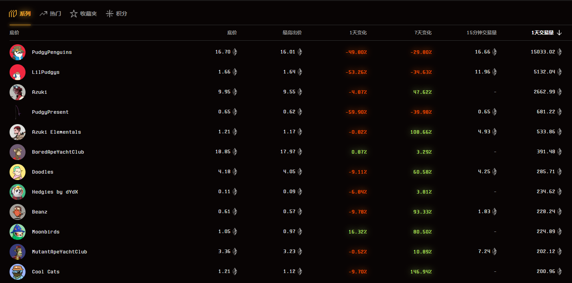Open the Cool Cats collection name
This screenshot has height=283, width=572.
click(x=46, y=272)
